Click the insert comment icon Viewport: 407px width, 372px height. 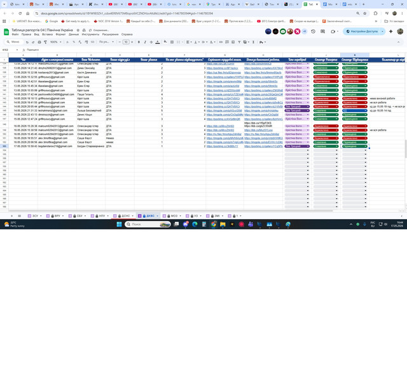point(227,42)
